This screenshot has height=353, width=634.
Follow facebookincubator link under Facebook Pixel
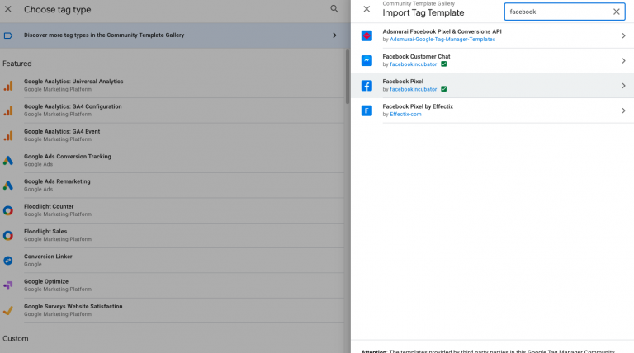[x=414, y=89]
